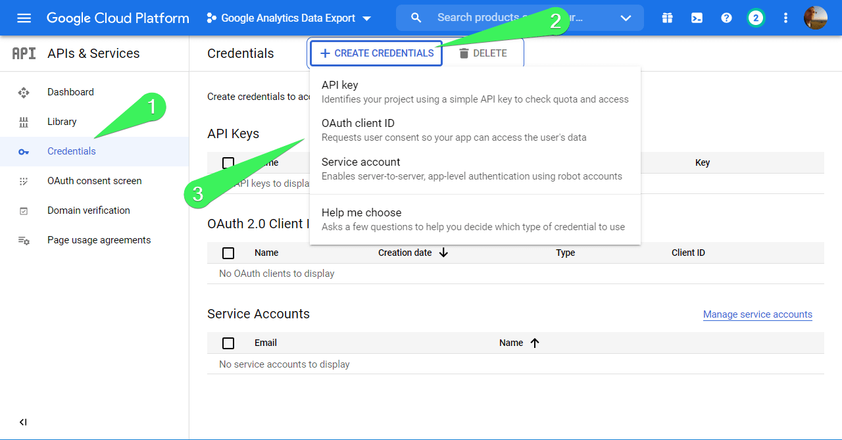Click the Creation date column header
This screenshot has height=440, width=842.
point(405,253)
